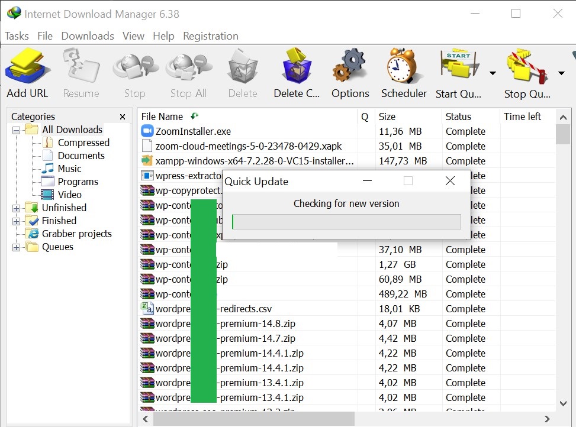Screen dimensions: 576x427
Task: Open the Downloads menu
Action: tap(88, 36)
